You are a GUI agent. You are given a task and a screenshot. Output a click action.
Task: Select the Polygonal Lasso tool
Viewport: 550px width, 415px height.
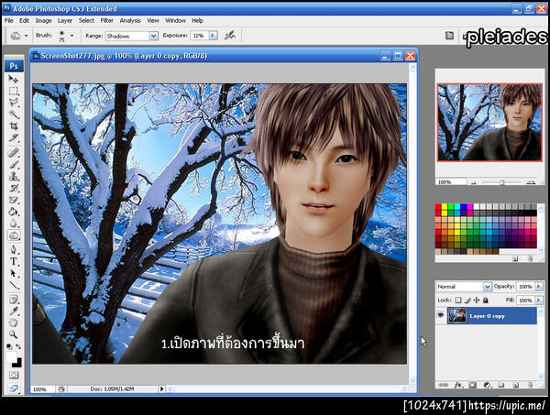[x=14, y=103]
